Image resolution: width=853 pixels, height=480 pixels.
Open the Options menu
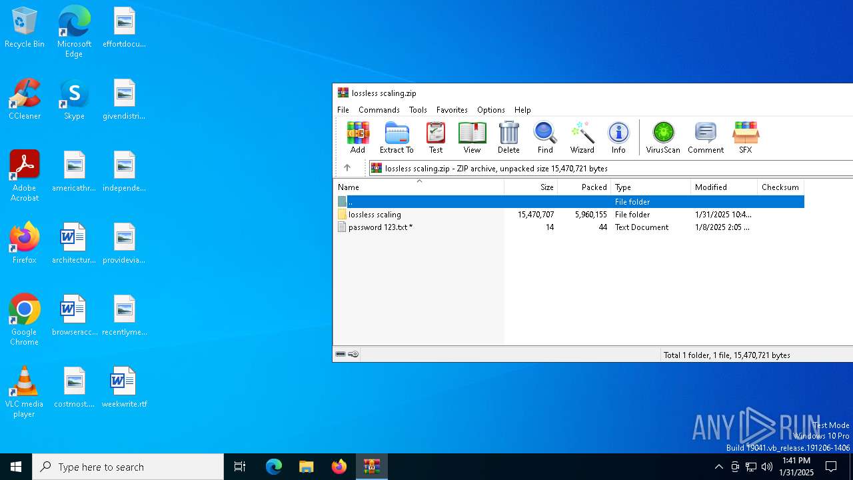[491, 110]
